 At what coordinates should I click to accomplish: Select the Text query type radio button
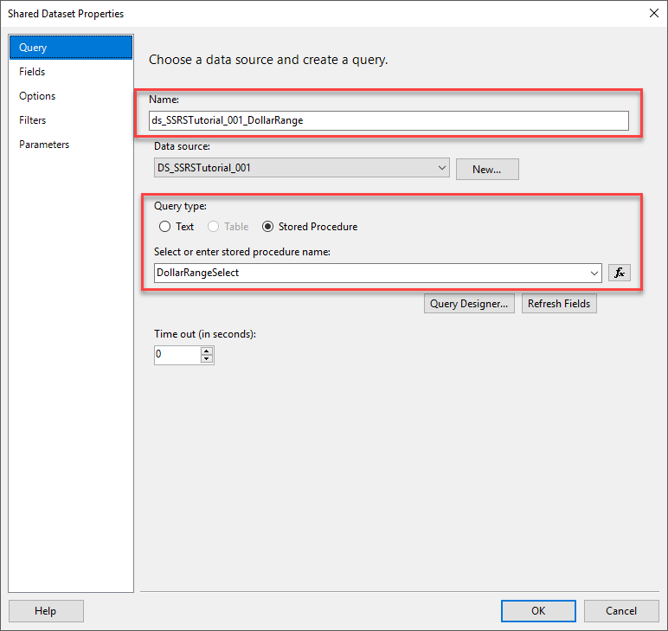(x=165, y=227)
